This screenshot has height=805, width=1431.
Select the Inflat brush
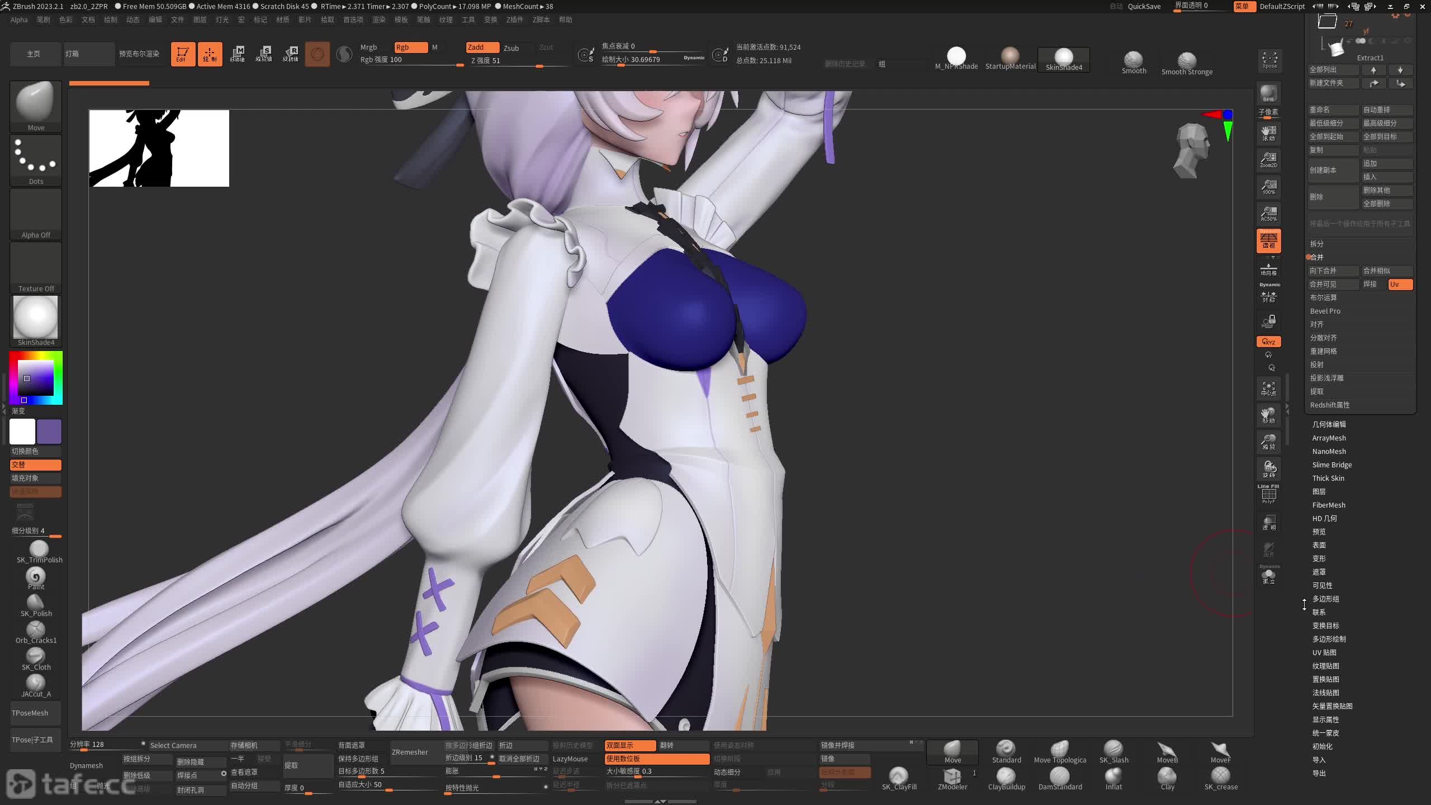[x=1113, y=779]
